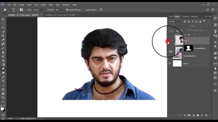Switch to the Paths panel tab

pos(171,17)
